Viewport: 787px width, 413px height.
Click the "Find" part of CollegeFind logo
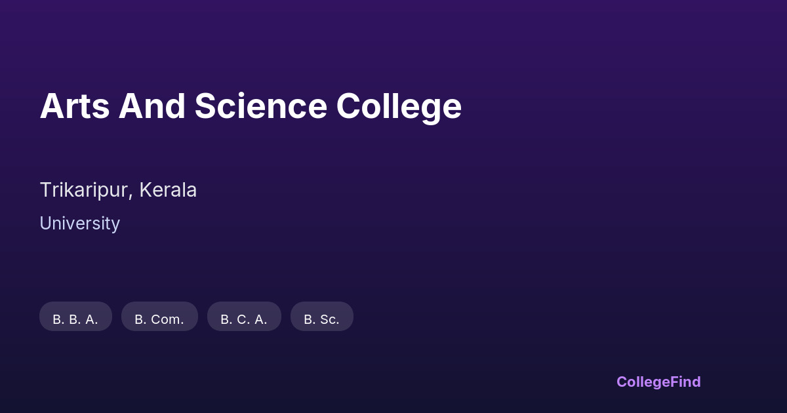[x=685, y=382]
